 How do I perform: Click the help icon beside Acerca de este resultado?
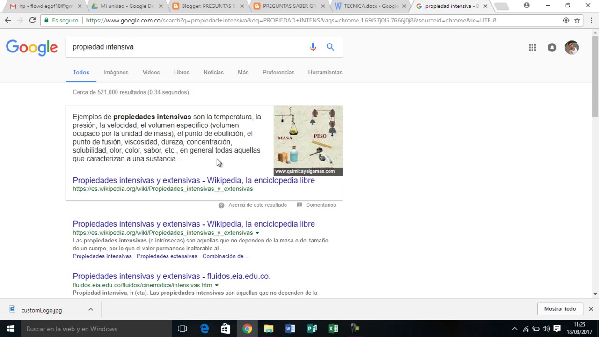(221, 205)
